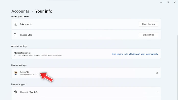
Task: Restore down the Settings window
Action: click(x=168, y=2)
